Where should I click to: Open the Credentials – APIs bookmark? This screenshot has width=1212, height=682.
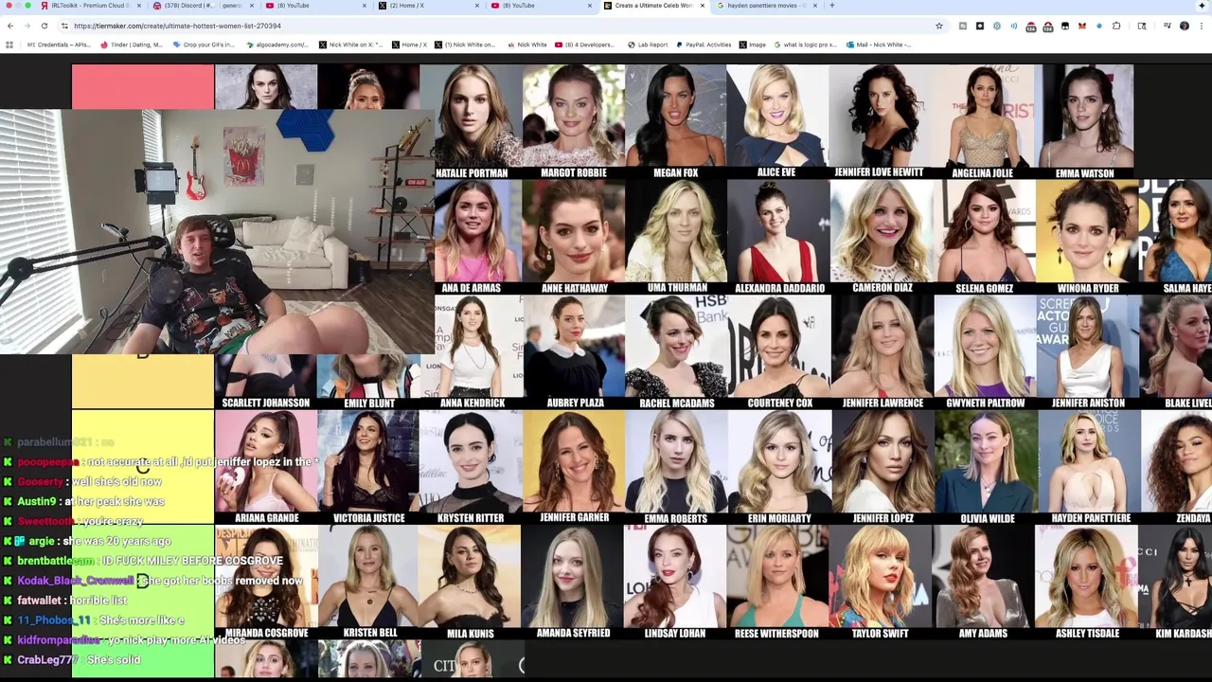click(x=59, y=45)
